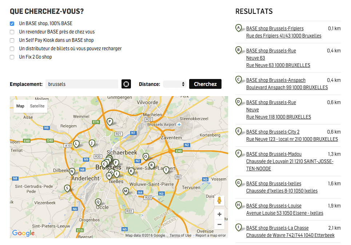The image size is (351, 245).
Task: Click result marker B icon in list
Action: click(x=239, y=50)
